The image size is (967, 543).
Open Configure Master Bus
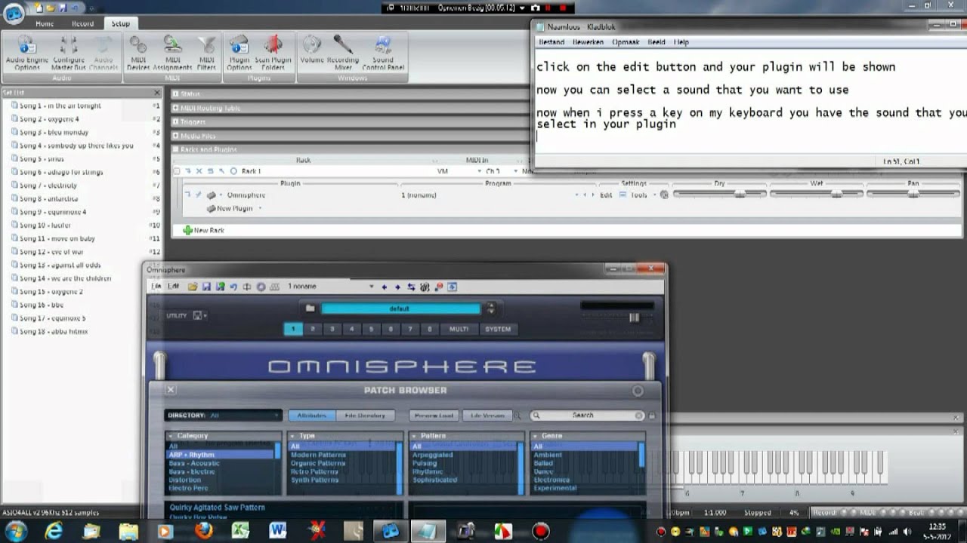[69, 53]
